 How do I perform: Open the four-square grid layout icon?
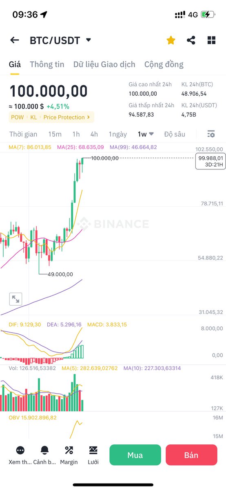click(x=211, y=40)
